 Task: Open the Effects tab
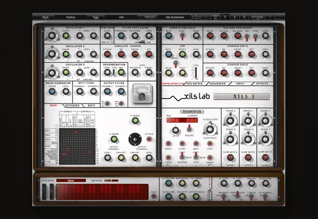262,84
